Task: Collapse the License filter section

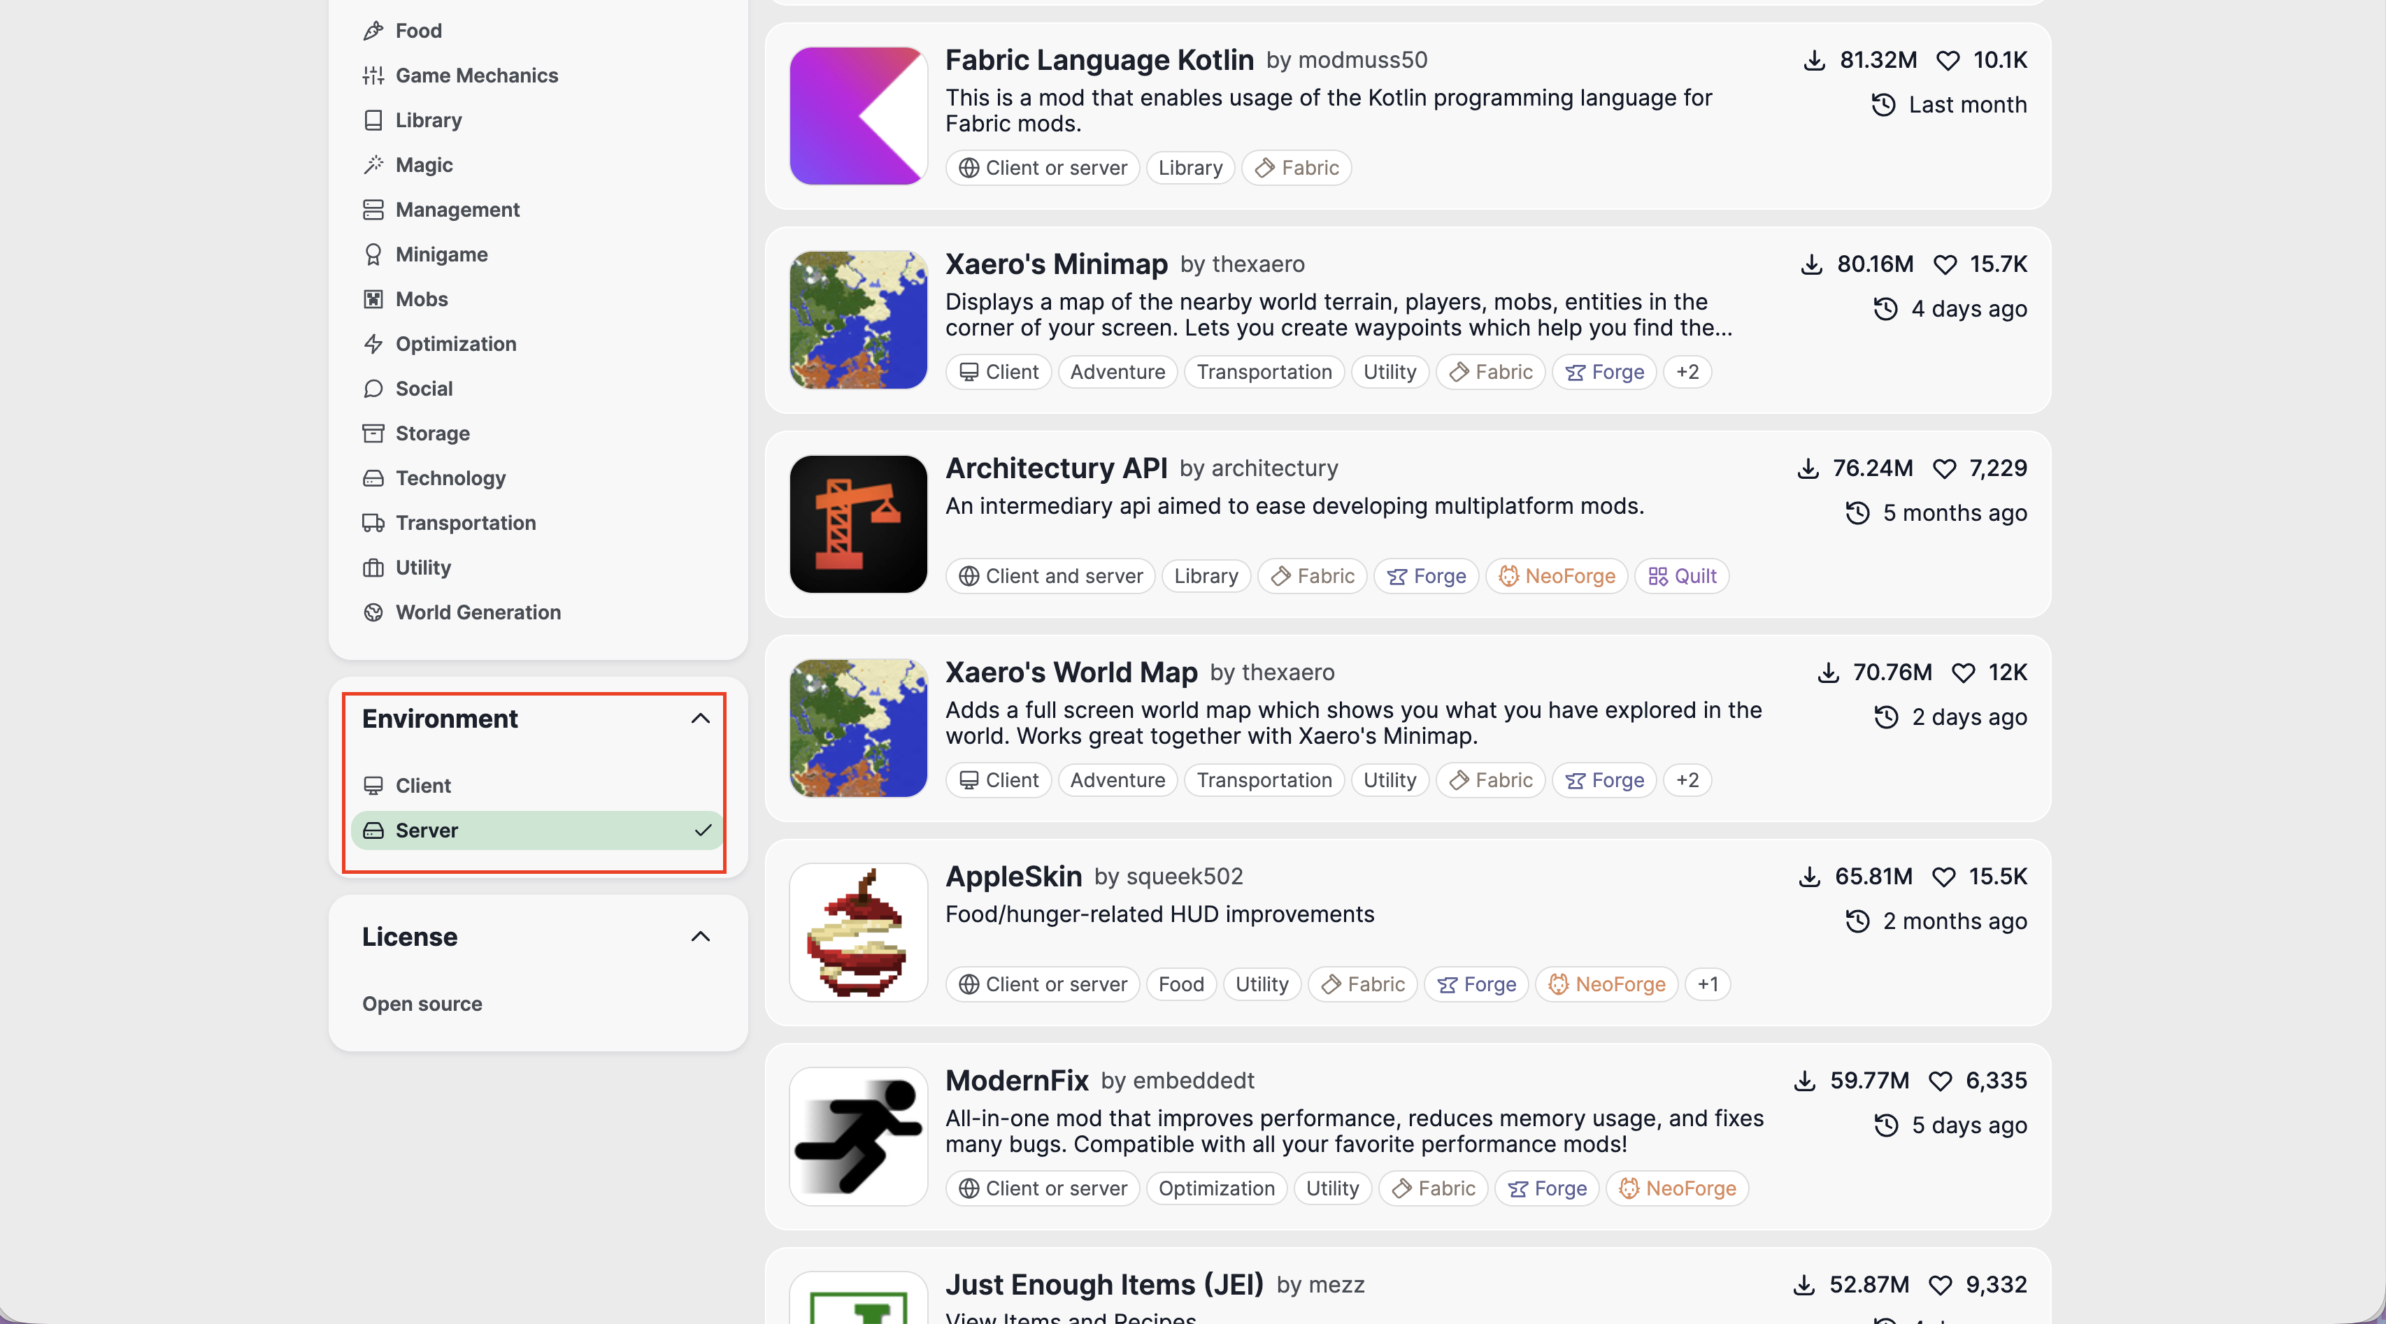Action: coord(701,936)
